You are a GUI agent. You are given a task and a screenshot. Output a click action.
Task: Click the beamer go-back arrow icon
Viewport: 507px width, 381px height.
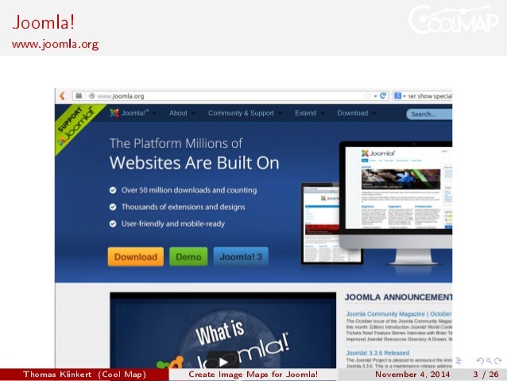click(x=480, y=361)
